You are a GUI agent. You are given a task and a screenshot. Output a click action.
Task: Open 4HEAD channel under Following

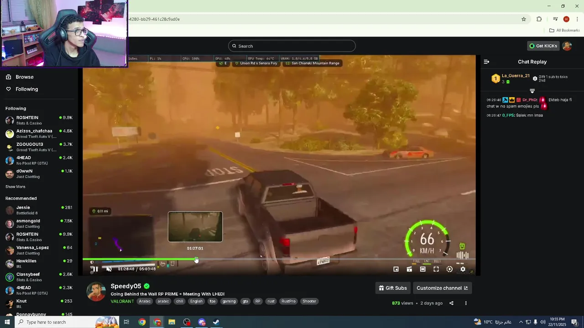(39, 160)
